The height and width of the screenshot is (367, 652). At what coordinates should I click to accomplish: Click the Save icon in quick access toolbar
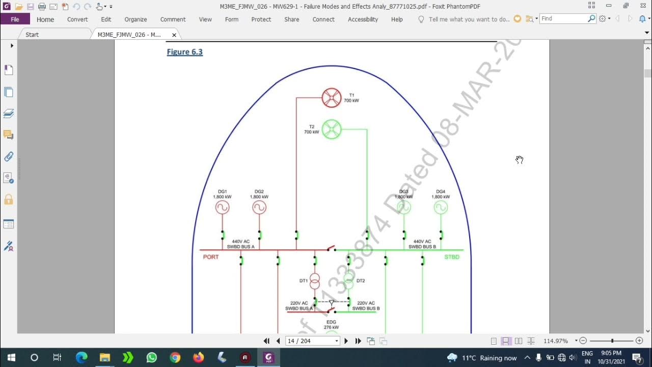pos(31,7)
